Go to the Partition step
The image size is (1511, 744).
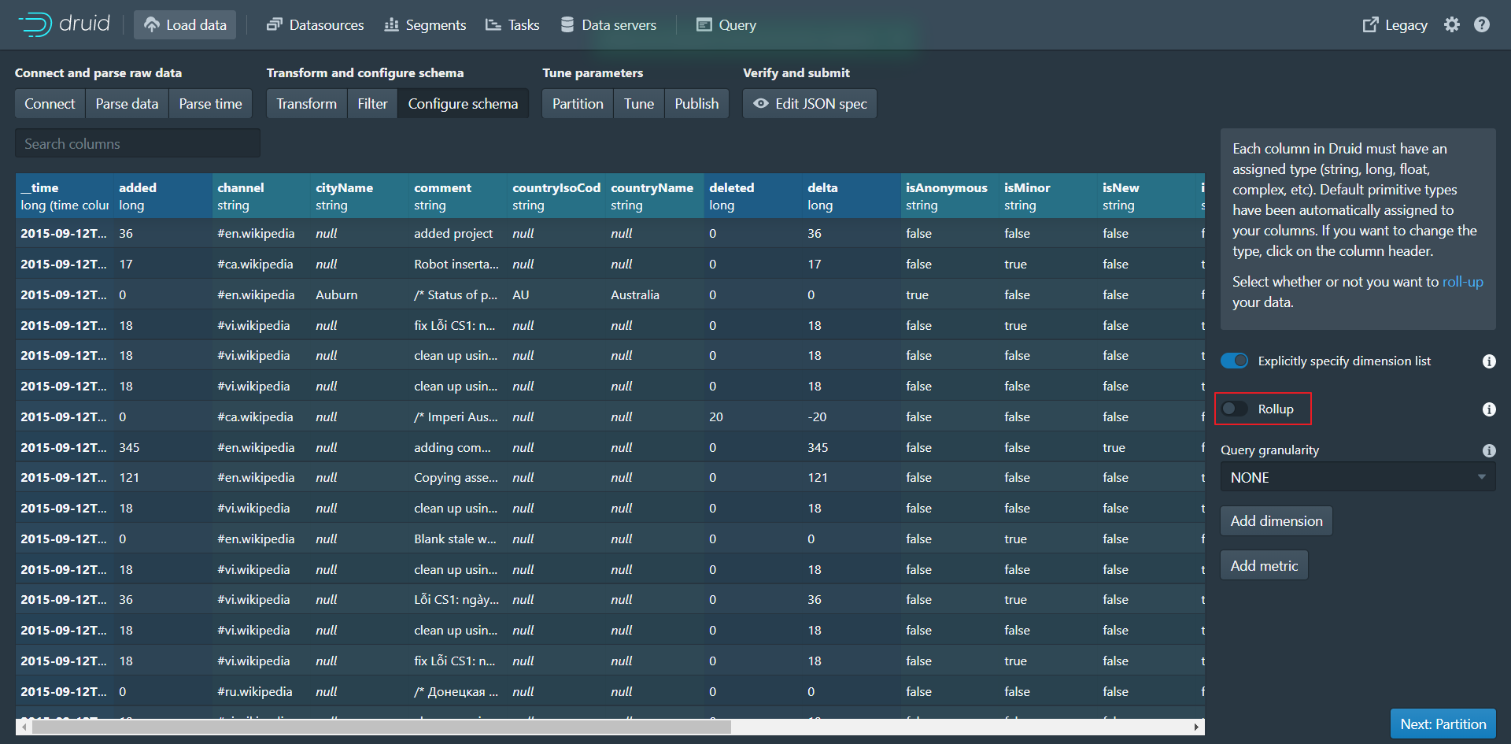(578, 103)
